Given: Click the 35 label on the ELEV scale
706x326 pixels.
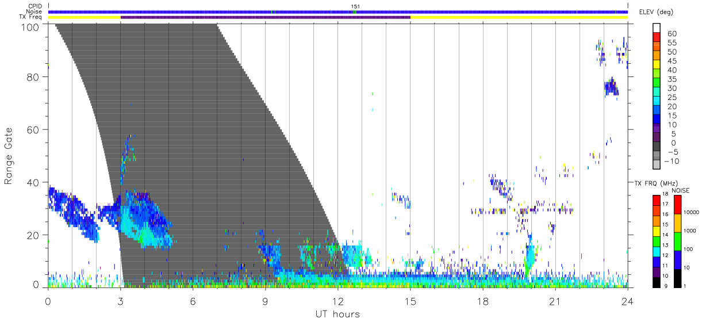Looking at the screenshot, I should pos(672,79).
